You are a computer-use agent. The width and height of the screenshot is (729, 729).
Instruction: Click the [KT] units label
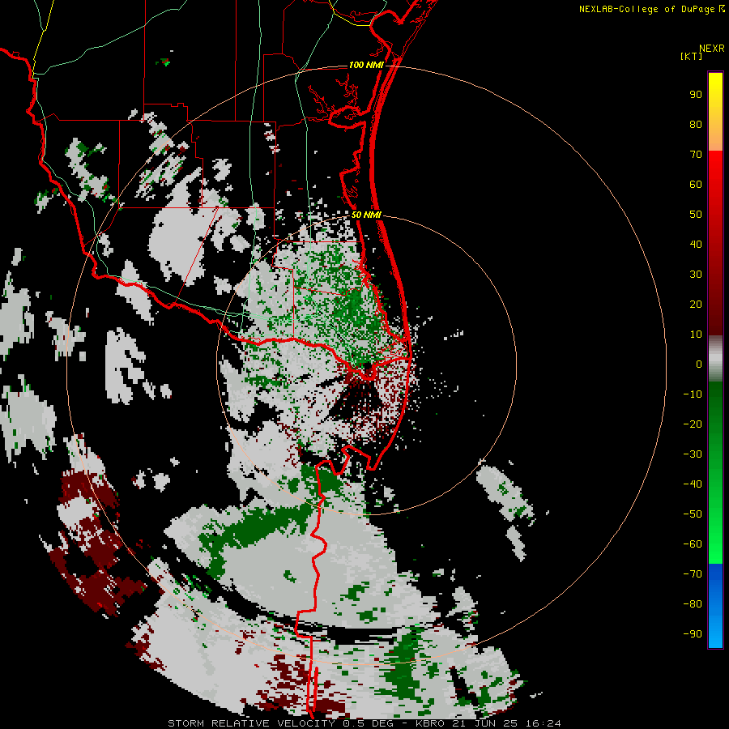point(692,56)
